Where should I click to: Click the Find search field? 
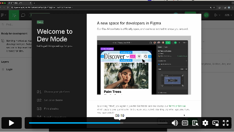(x=16, y=24)
